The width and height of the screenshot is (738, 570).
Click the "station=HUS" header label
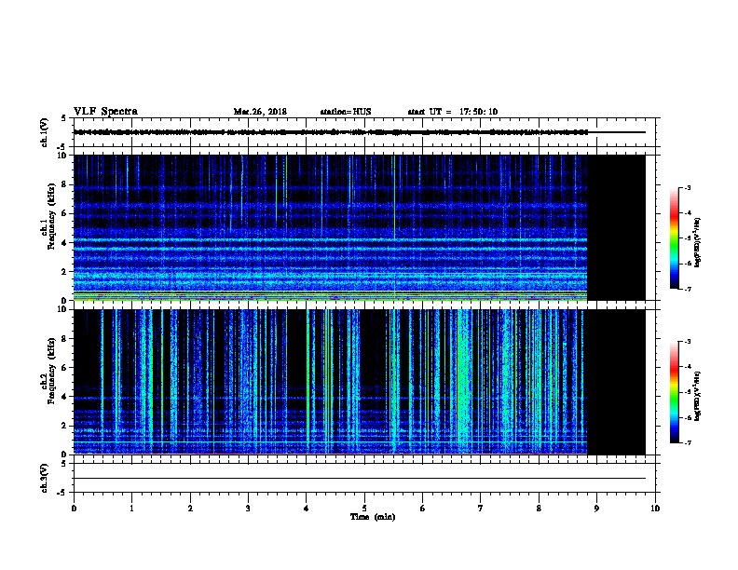pyautogui.click(x=346, y=112)
